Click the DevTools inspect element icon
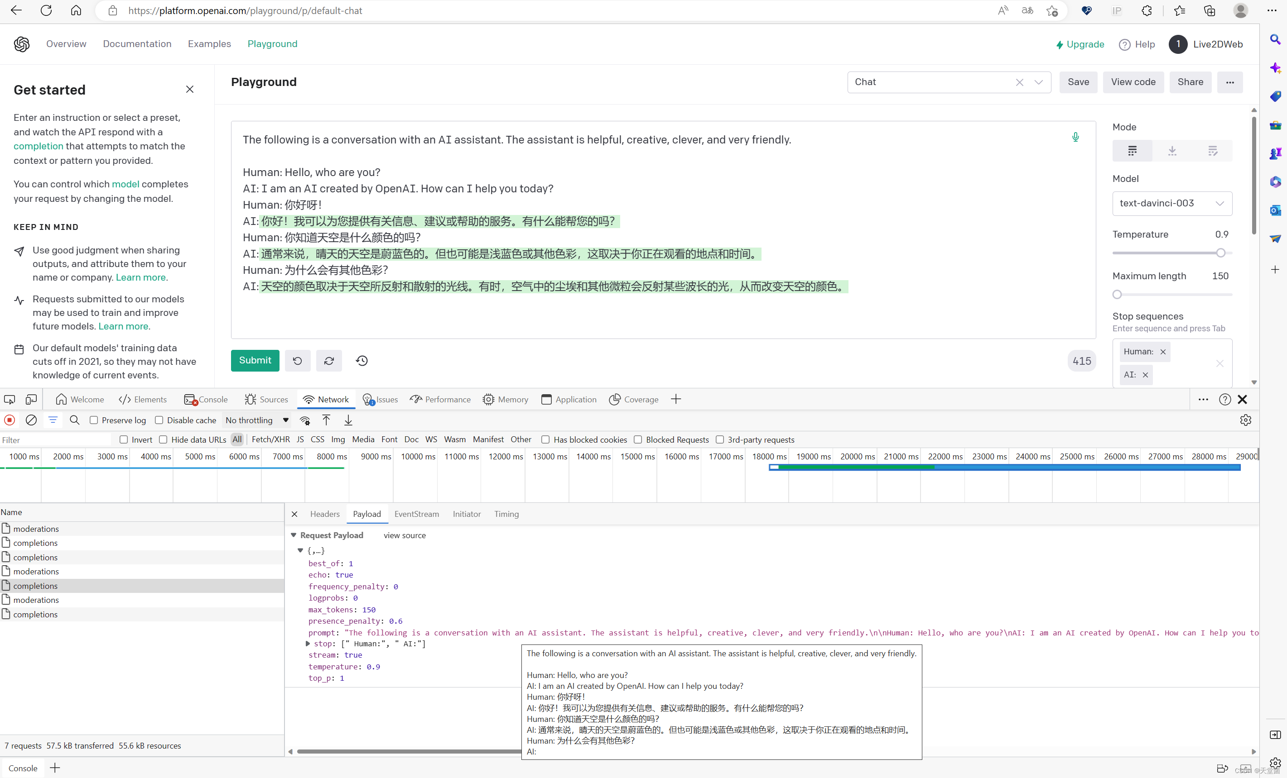This screenshot has width=1287, height=778. click(10, 400)
